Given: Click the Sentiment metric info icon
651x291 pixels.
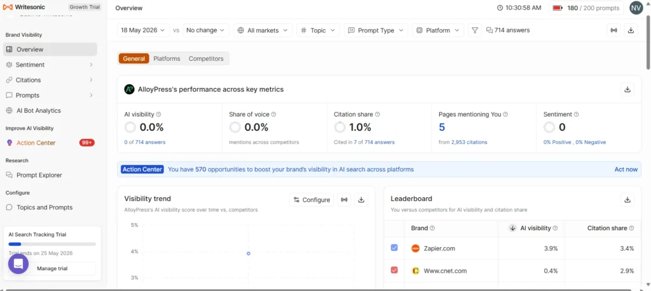Looking at the screenshot, I should 576,114.
